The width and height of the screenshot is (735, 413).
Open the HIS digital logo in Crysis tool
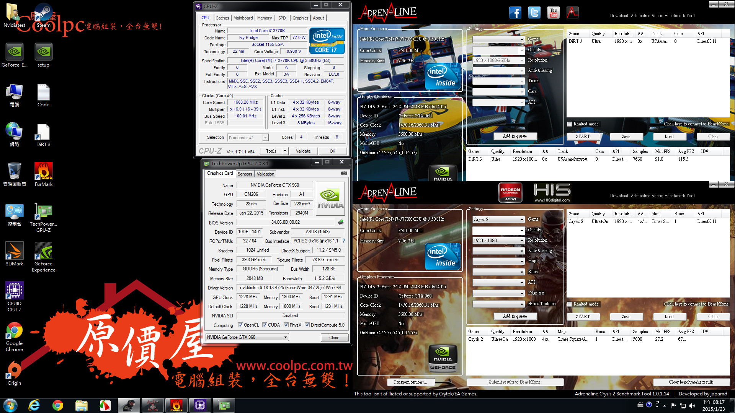(x=552, y=192)
